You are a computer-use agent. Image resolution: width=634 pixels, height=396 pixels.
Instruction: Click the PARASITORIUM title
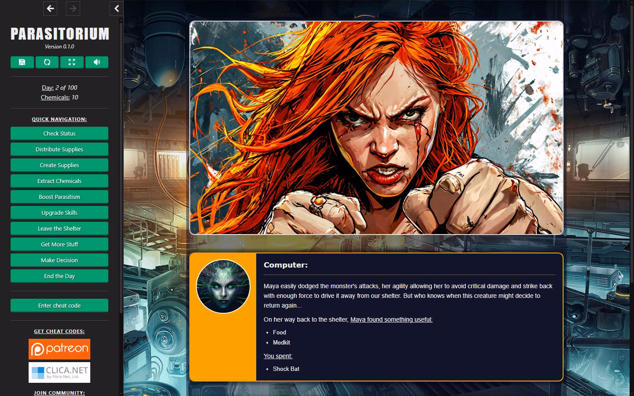(59, 34)
